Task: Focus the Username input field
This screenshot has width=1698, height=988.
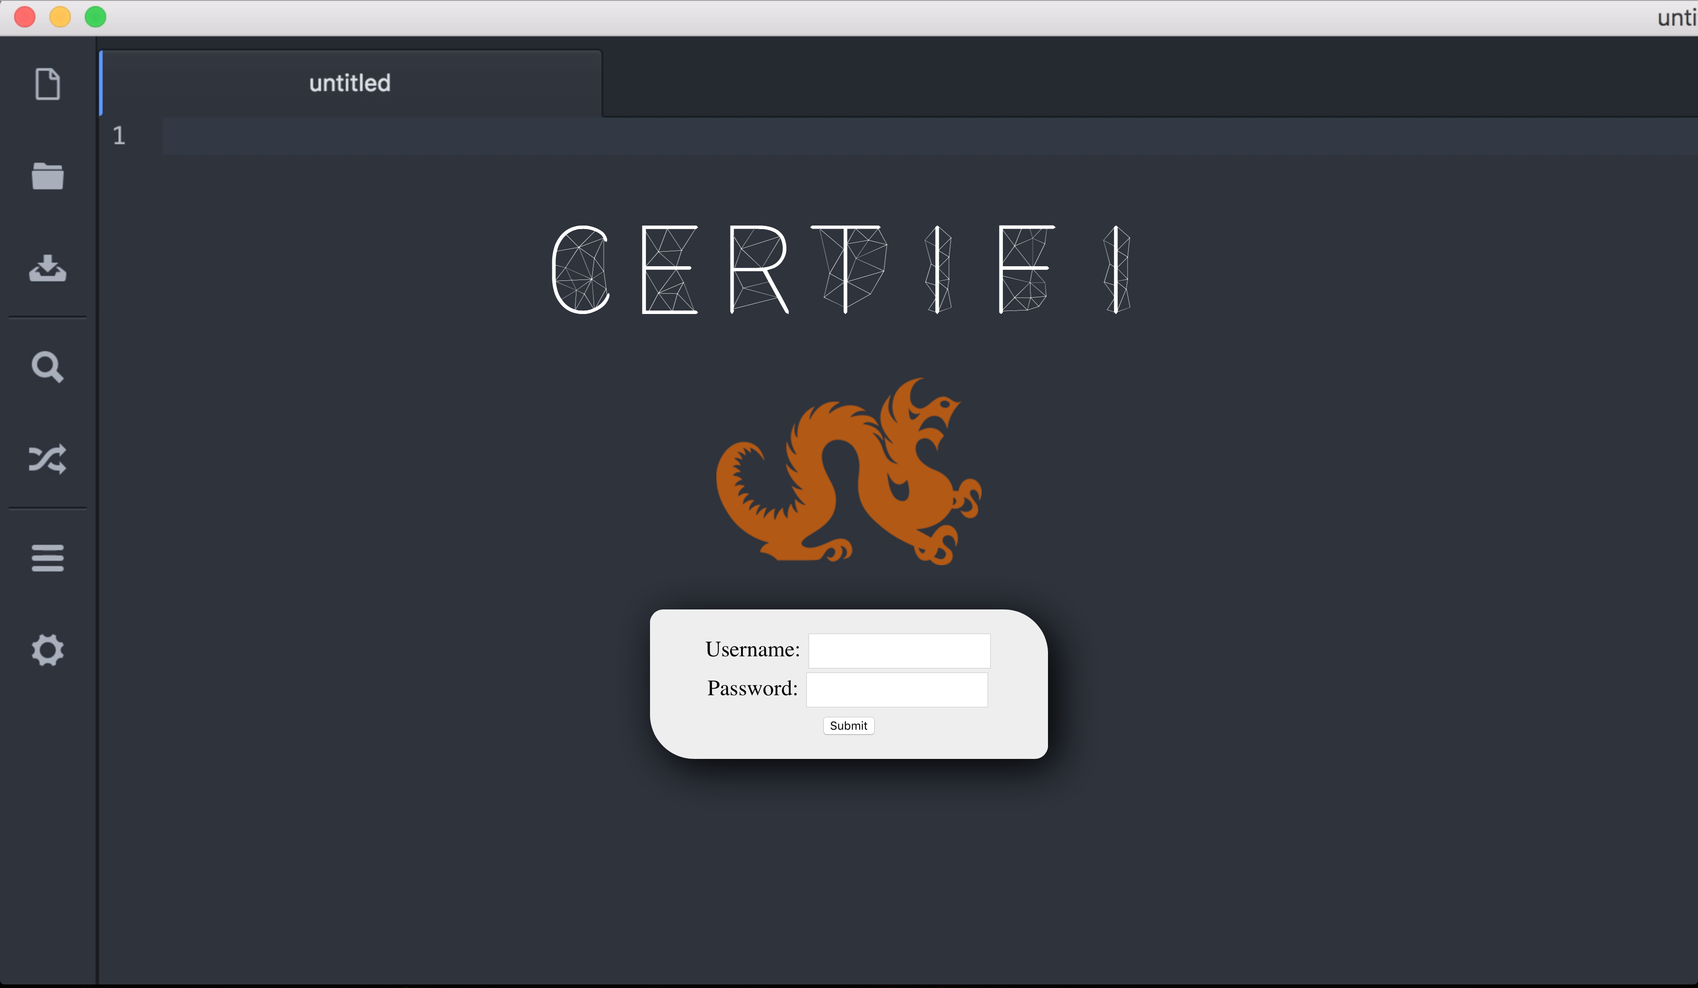Action: coord(899,651)
